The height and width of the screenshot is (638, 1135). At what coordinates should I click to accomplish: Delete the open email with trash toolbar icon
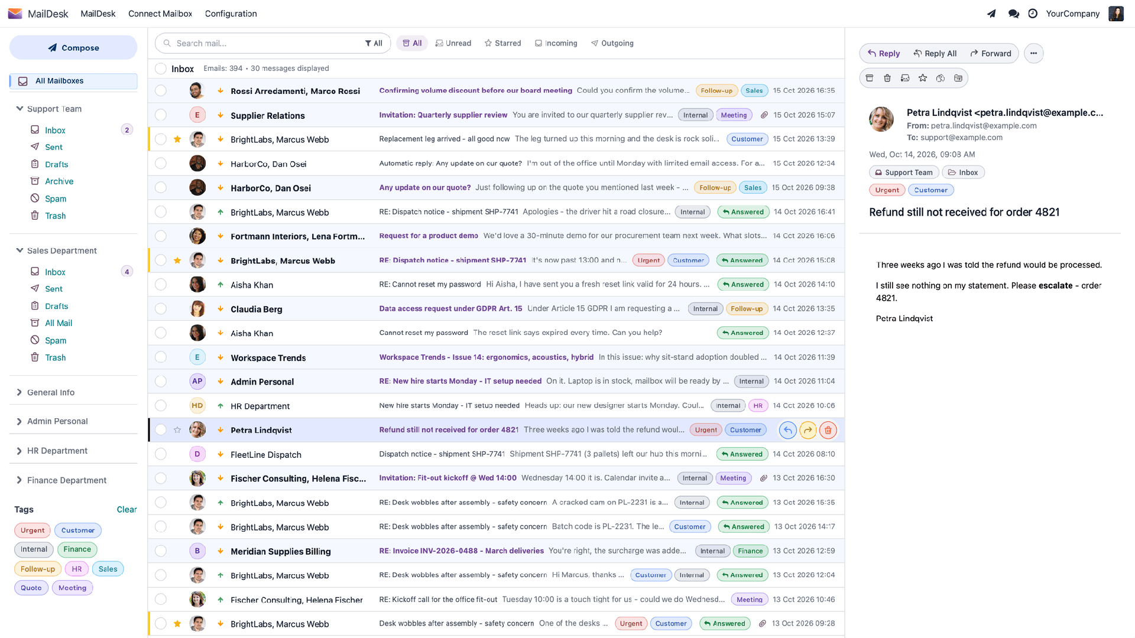pyautogui.click(x=887, y=78)
